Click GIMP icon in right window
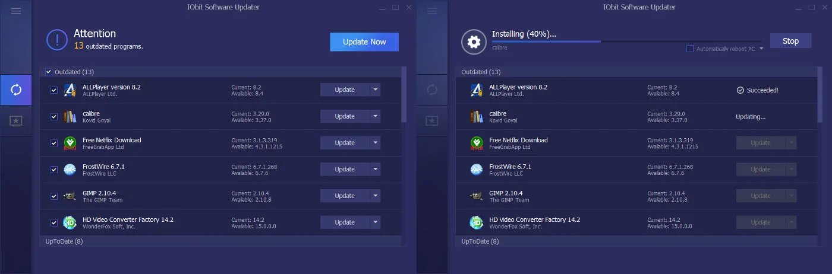Image resolution: width=832 pixels, height=274 pixels. [476, 196]
